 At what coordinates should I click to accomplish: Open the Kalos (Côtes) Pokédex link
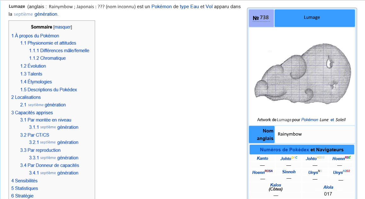click(276, 187)
